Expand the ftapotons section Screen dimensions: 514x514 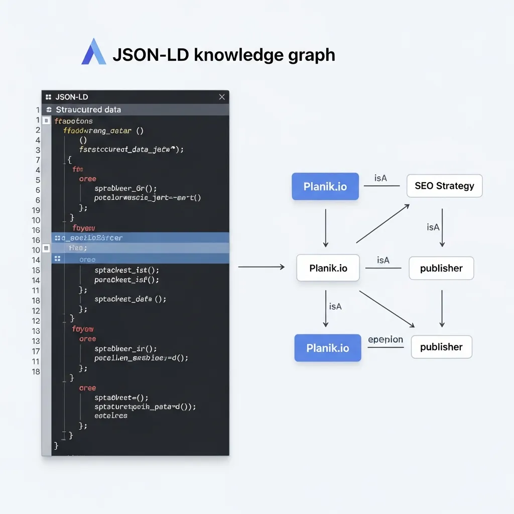pyautogui.click(x=73, y=120)
